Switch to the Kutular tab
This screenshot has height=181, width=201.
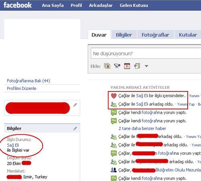[188, 35]
